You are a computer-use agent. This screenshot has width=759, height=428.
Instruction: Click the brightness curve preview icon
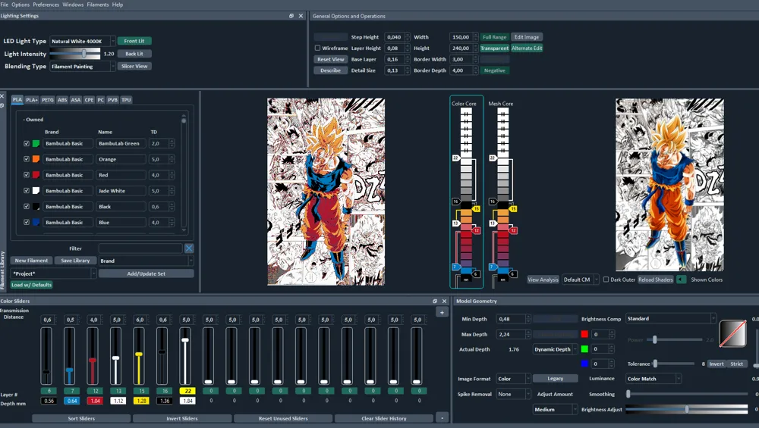point(732,333)
